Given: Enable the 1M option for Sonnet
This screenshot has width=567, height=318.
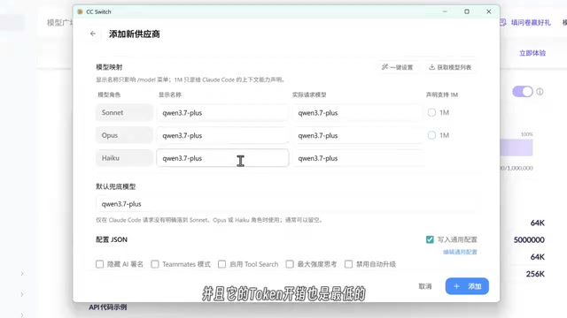Looking at the screenshot, I should 431,112.
